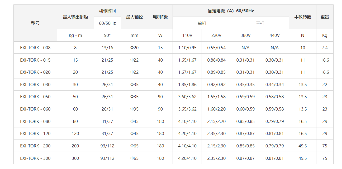The height and width of the screenshot is (169, 342).
Task: Click the 0.88/0.84 current cell
Action: click(x=216, y=60)
